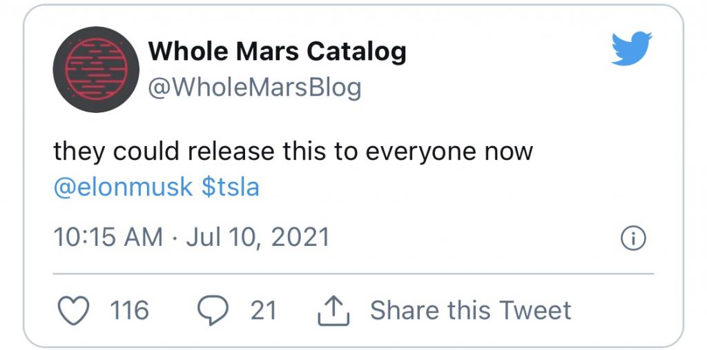This screenshot has width=707, height=350.
Task: Click the share upload arrow icon
Action: click(x=333, y=311)
